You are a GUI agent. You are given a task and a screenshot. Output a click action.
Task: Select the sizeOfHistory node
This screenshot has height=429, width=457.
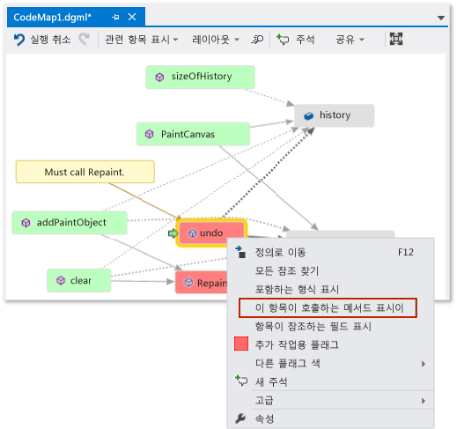(200, 77)
